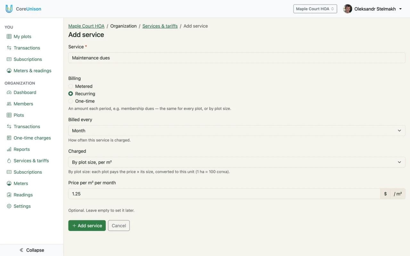Viewport: 410px width, 256px height.
Task: Click the My plots grid icon
Action: [x=9, y=36]
